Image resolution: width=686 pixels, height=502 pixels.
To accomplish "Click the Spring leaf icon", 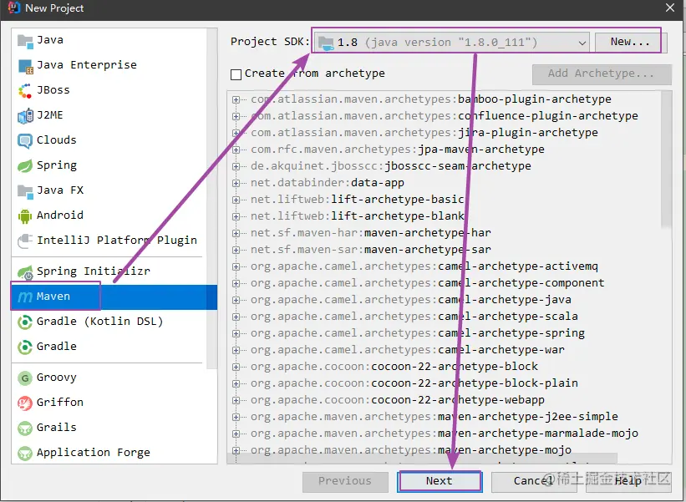I will pyautogui.click(x=25, y=165).
